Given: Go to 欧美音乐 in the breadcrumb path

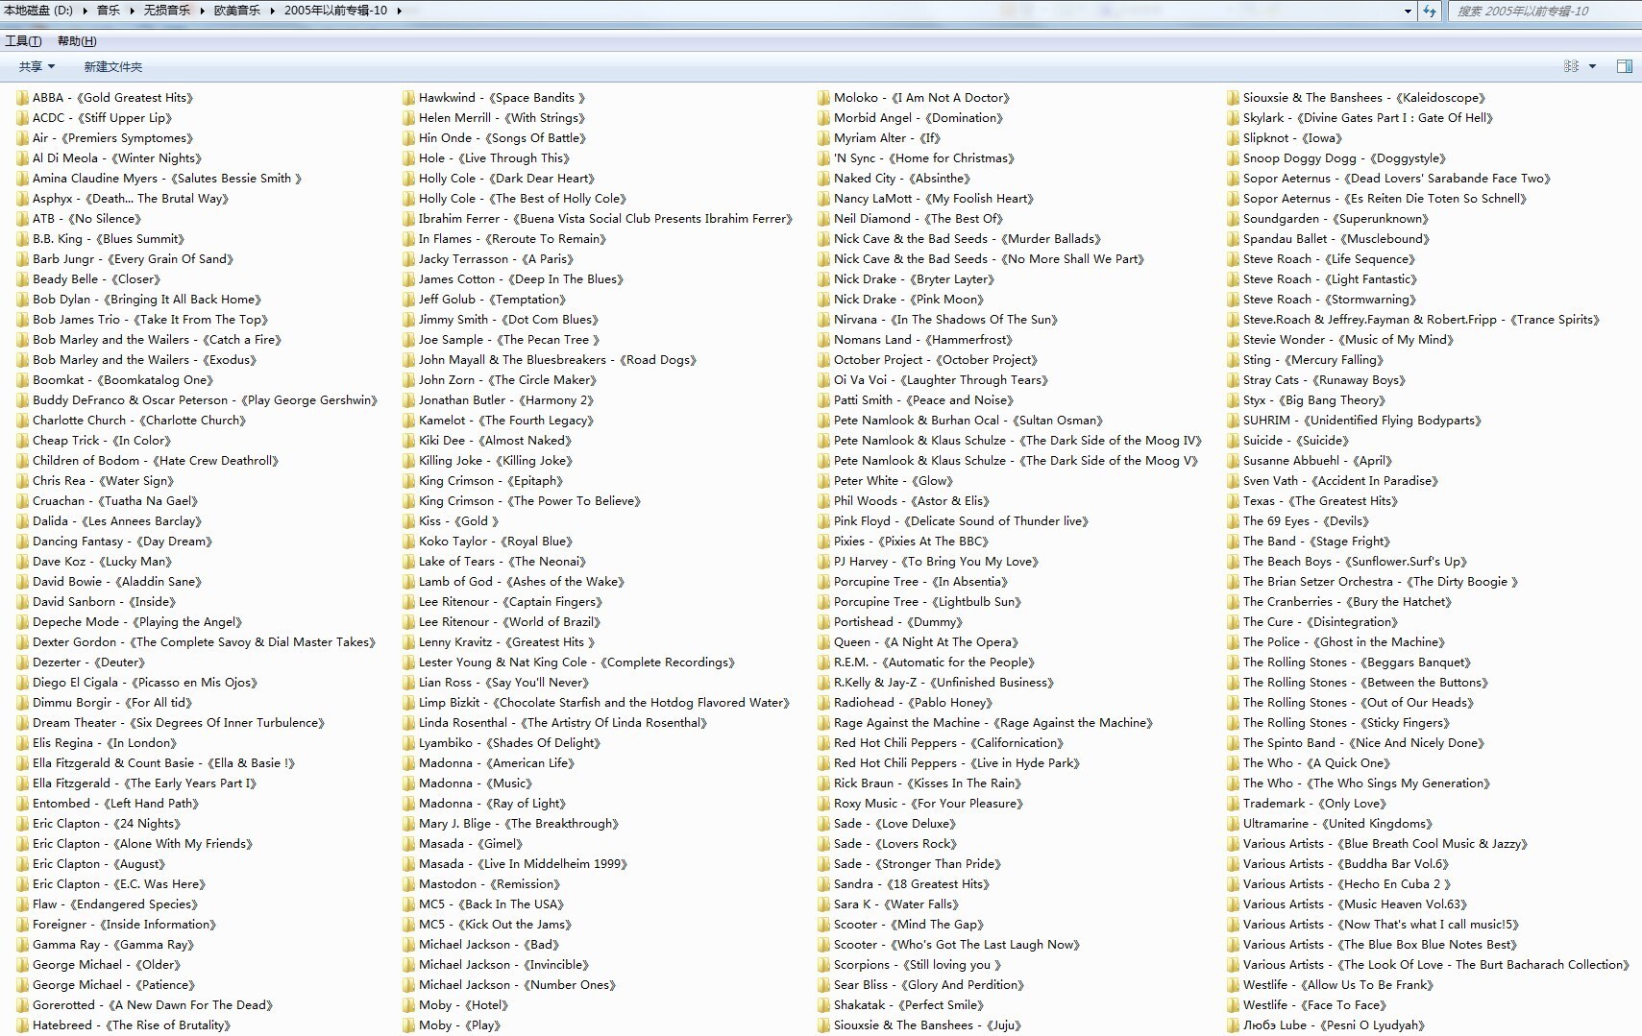Looking at the screenshot, I should coord(236,11).
